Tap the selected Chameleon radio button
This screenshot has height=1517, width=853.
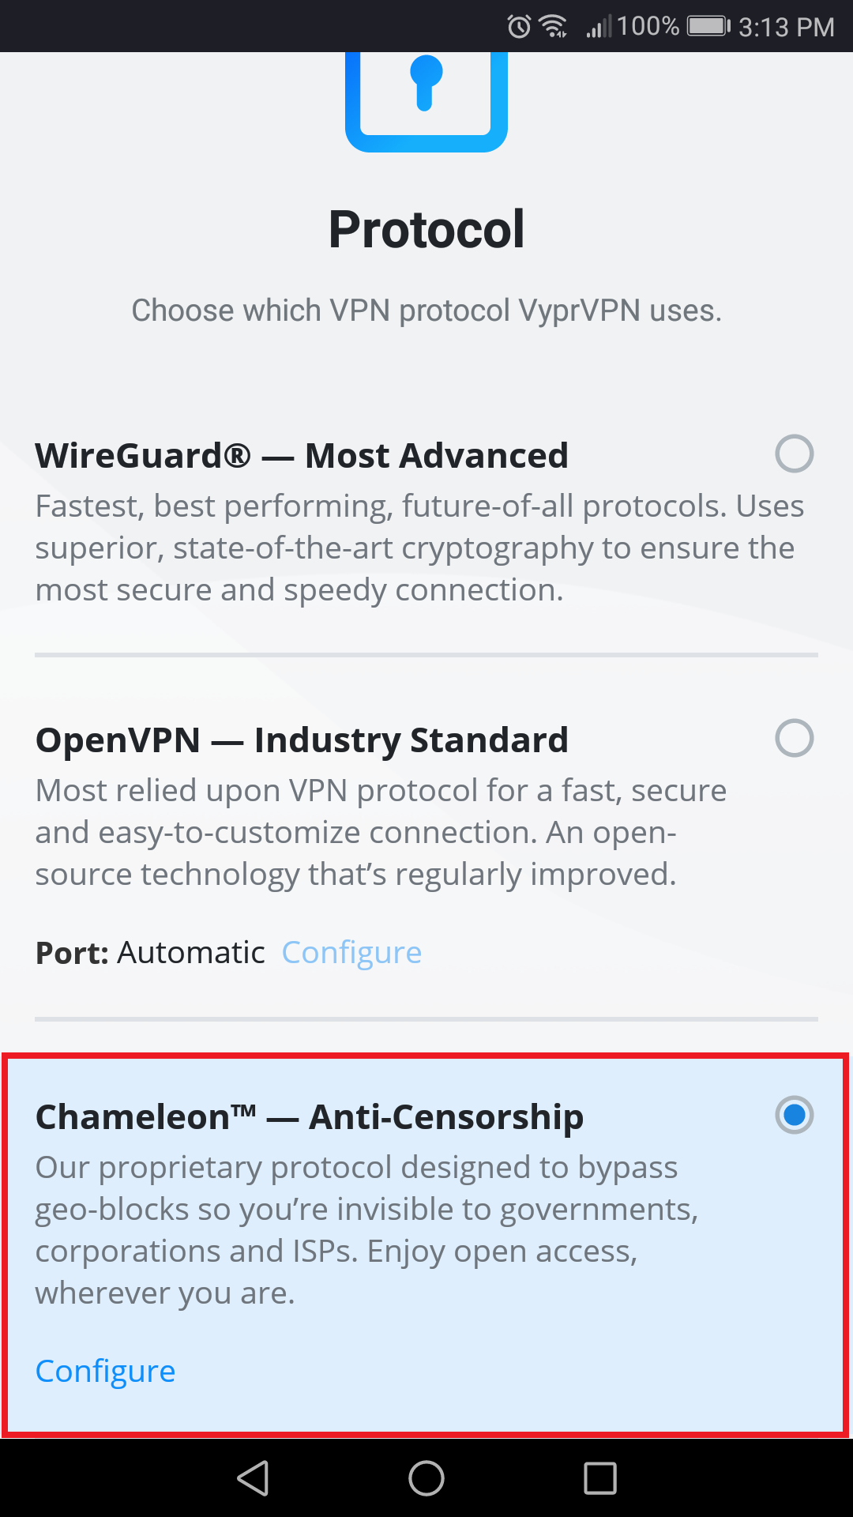tap(794, 1115)
